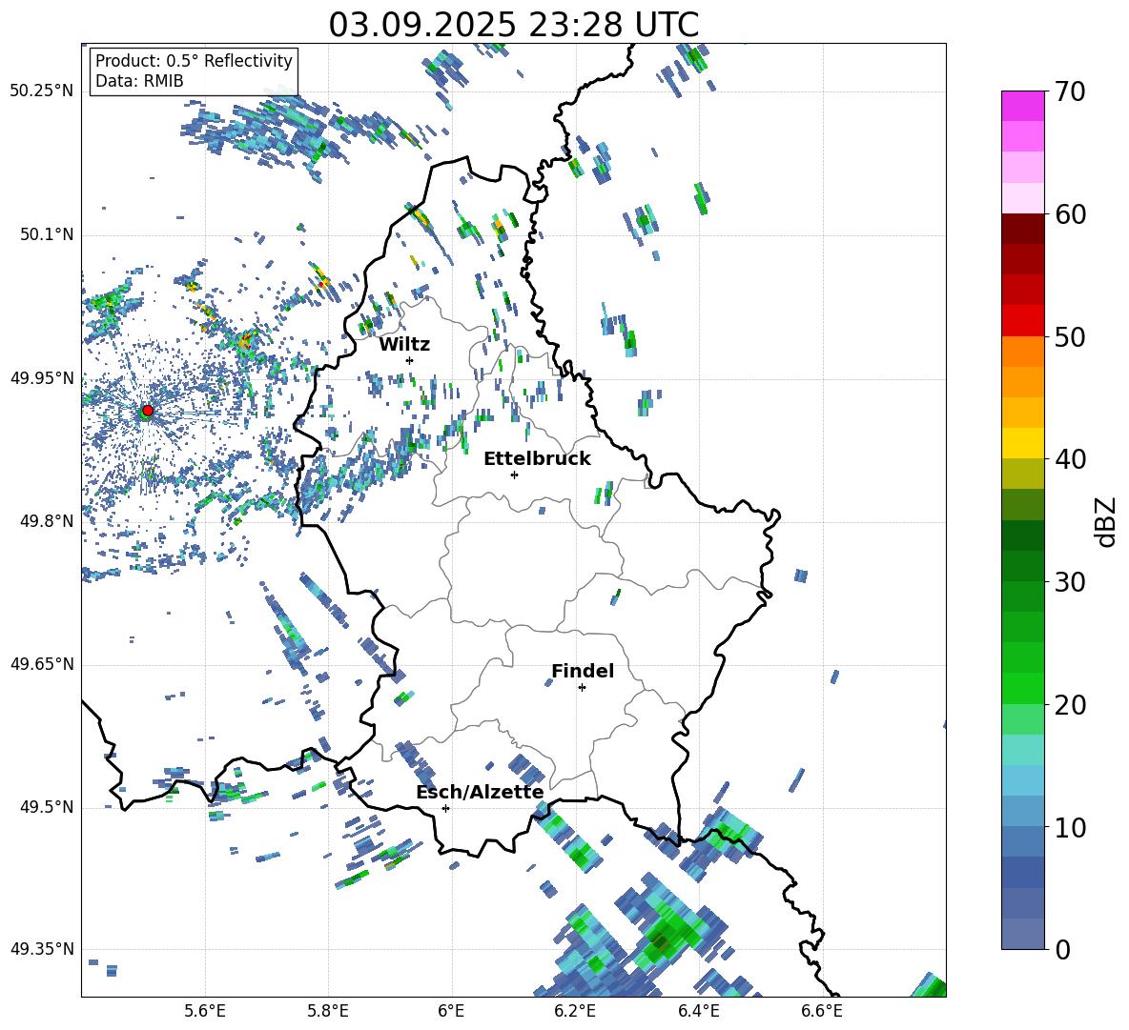Click the Ettelbruck station cross marker
This screenshot has height=1030, width=1129.
tap(514, 475)
